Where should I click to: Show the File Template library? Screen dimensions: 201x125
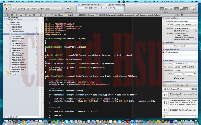coord(173,85)
